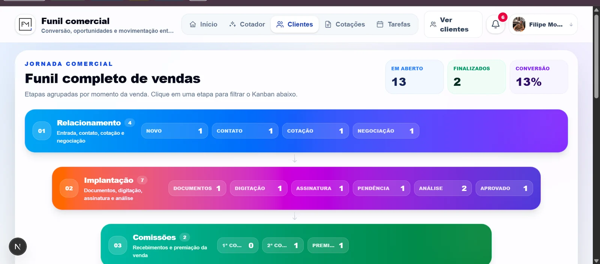Click the Jornada Comercial label

[x=69, y=64]
